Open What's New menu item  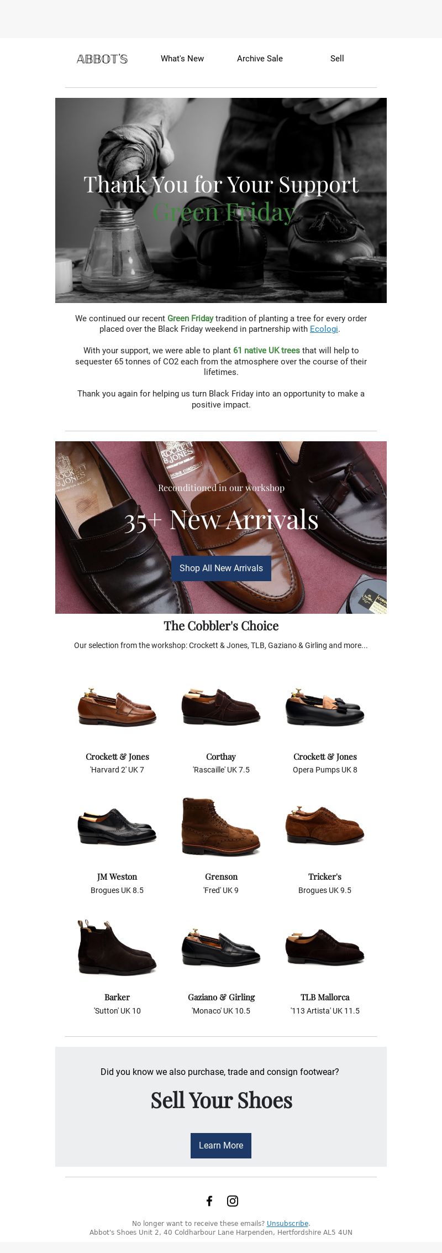click(x=182, y=59)
